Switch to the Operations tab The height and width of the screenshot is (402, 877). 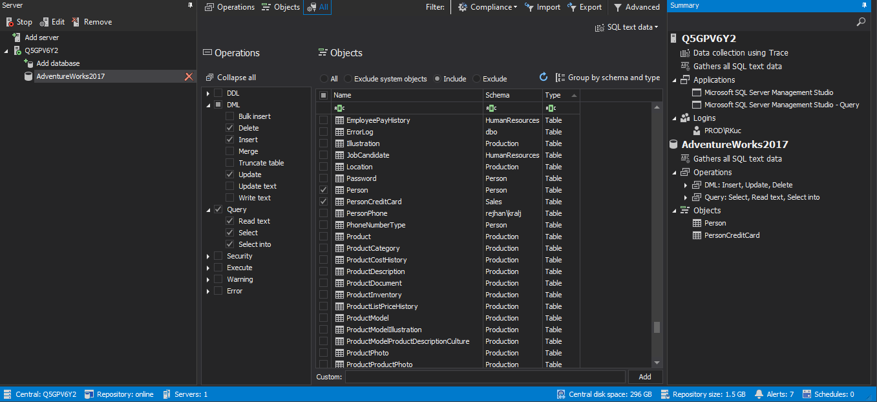click(230, 7)
